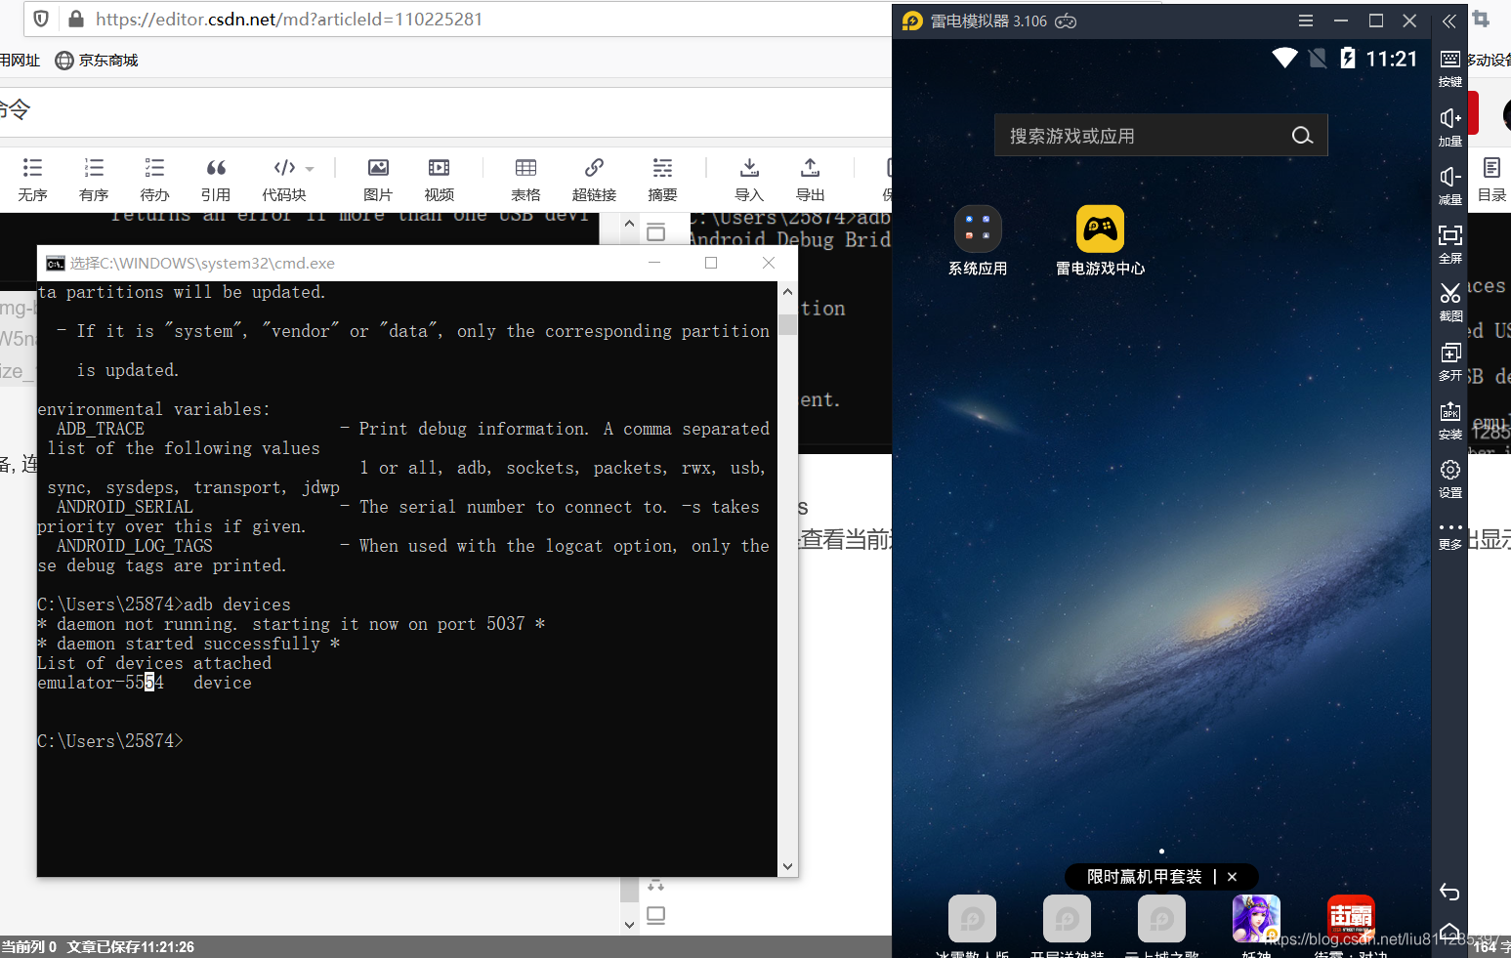Insert a video (视频) in the editor
Viewport: 1511px width, 958px height.
coord(440,179)
